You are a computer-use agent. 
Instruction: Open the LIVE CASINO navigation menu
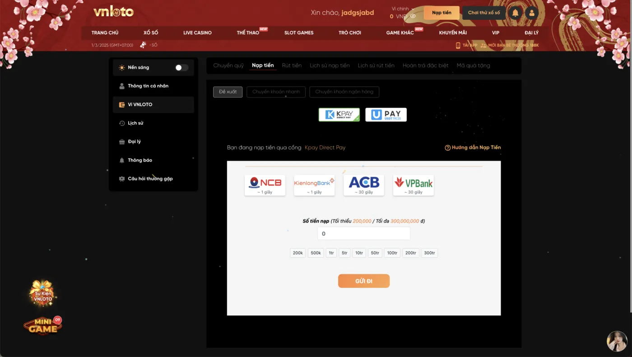pos(197,32)
